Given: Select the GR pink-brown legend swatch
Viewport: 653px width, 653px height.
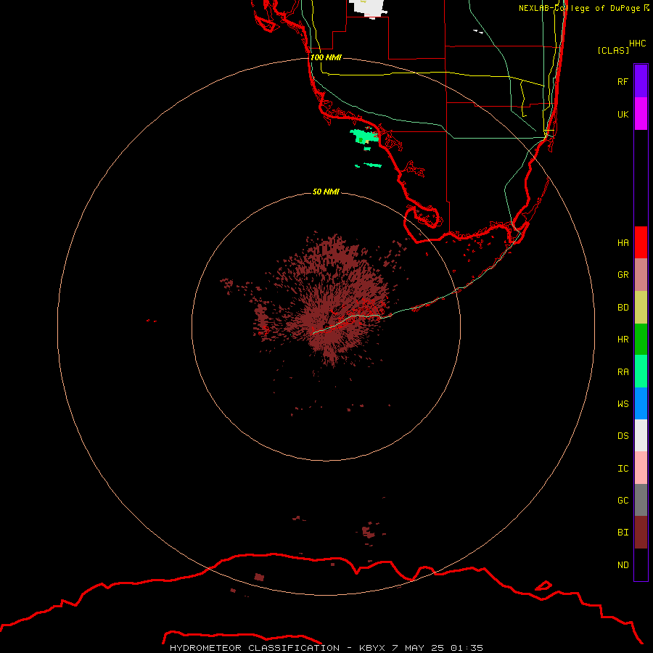Looking at the screenshot, I should tap(641, 275).
